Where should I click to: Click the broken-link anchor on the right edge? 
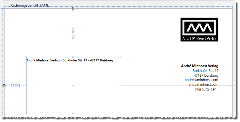click(x=233, y=85)
